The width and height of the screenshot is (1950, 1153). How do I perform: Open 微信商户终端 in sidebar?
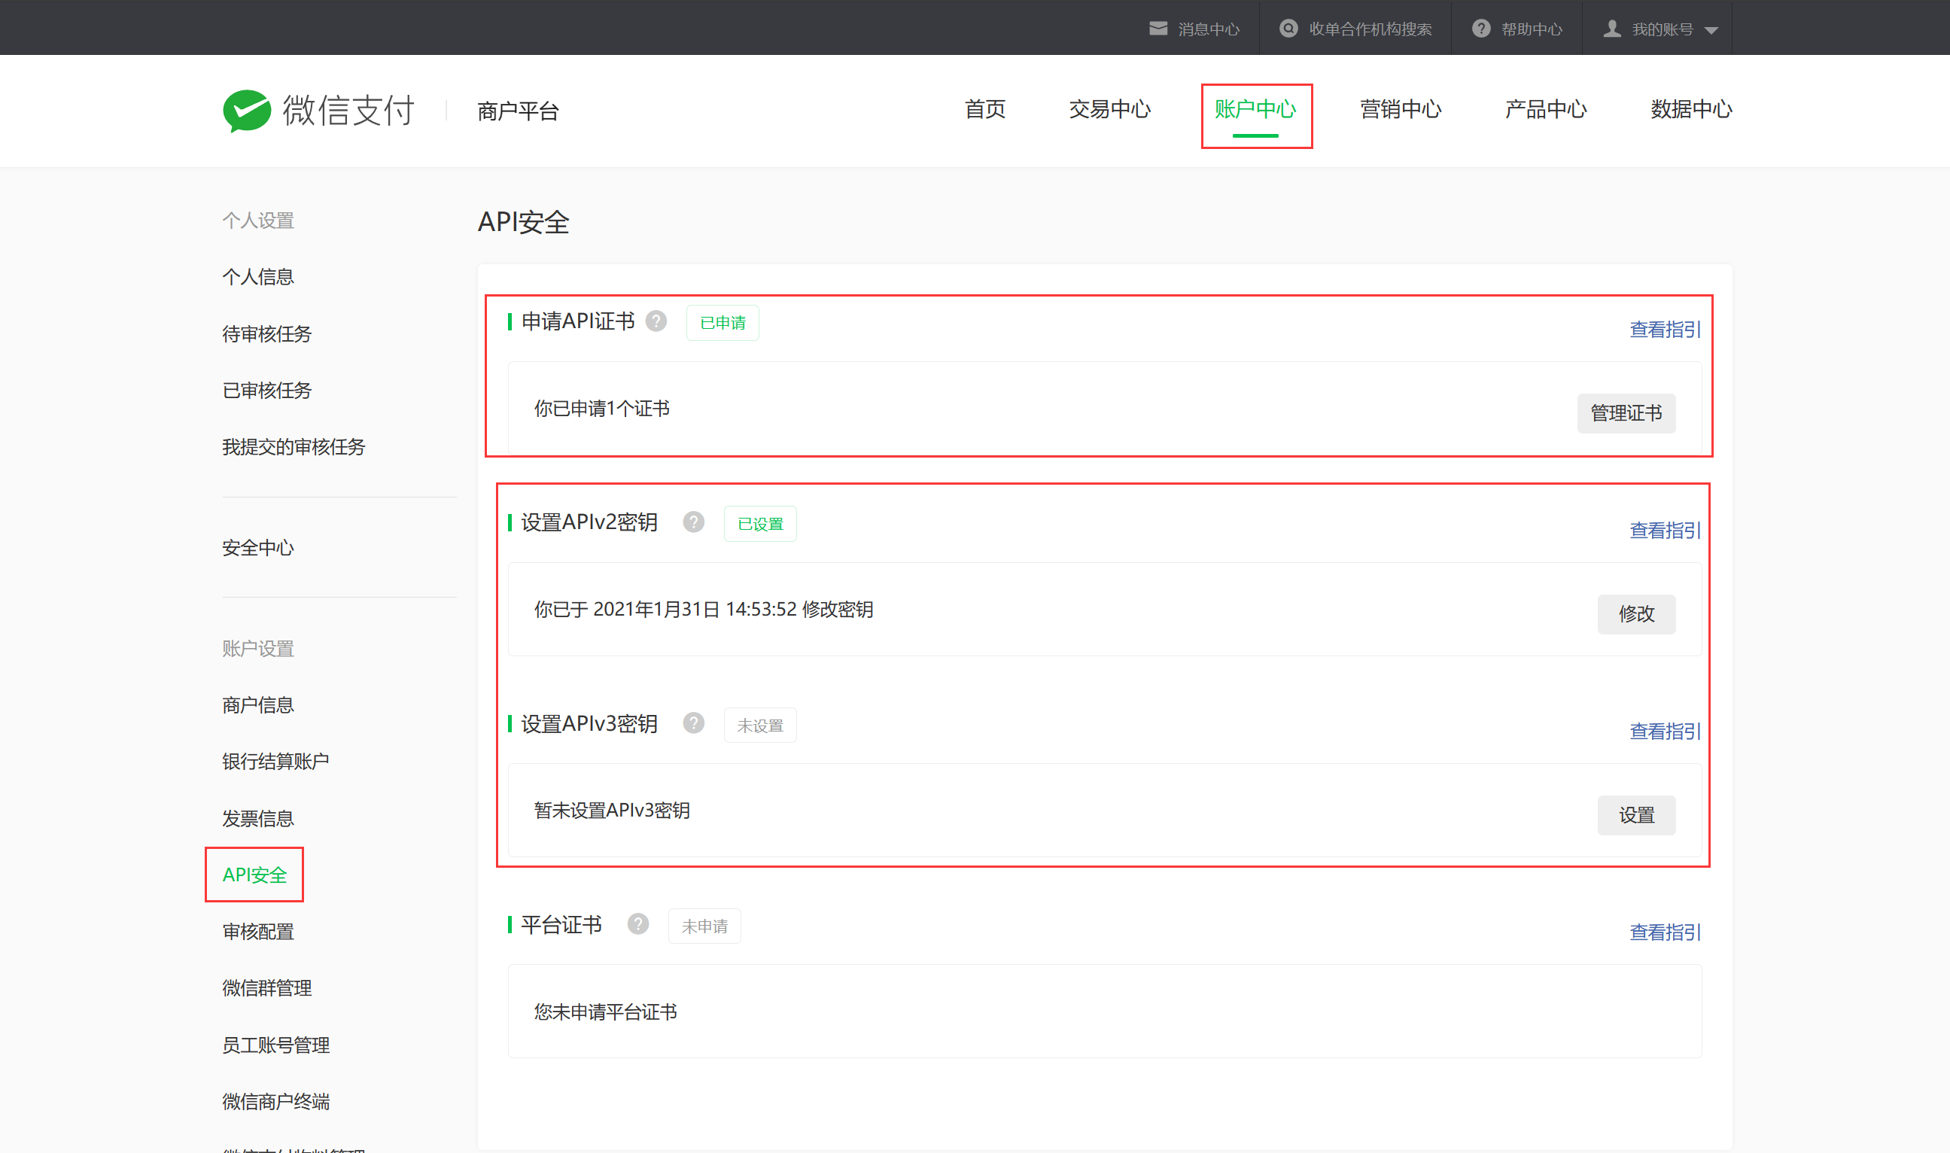point(275,1102)
